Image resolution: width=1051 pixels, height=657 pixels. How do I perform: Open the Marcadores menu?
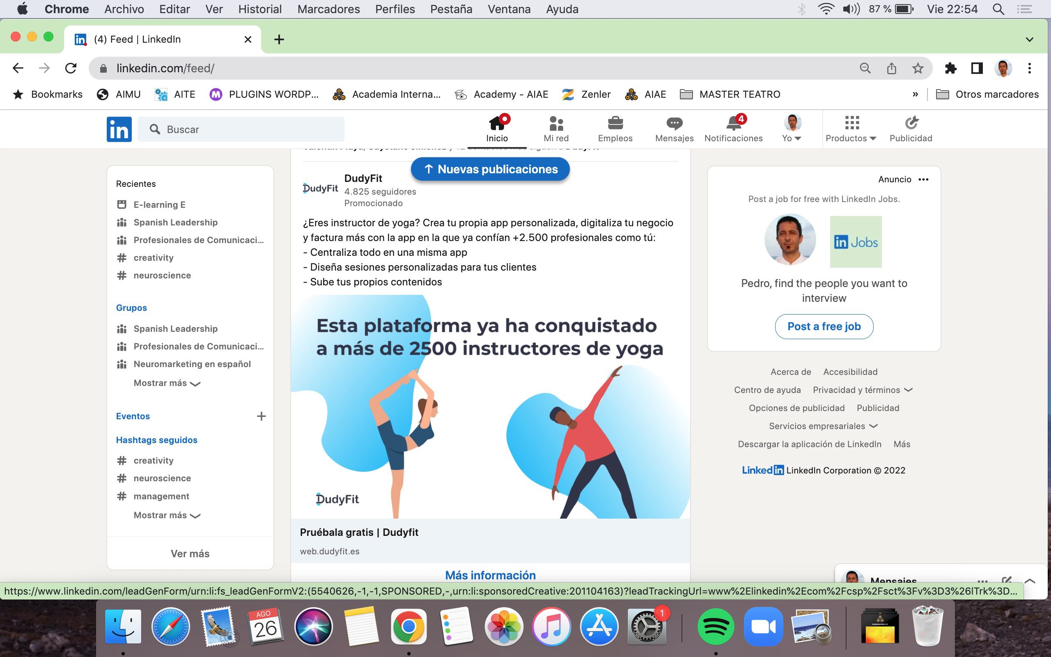click(x=328, y=9)
